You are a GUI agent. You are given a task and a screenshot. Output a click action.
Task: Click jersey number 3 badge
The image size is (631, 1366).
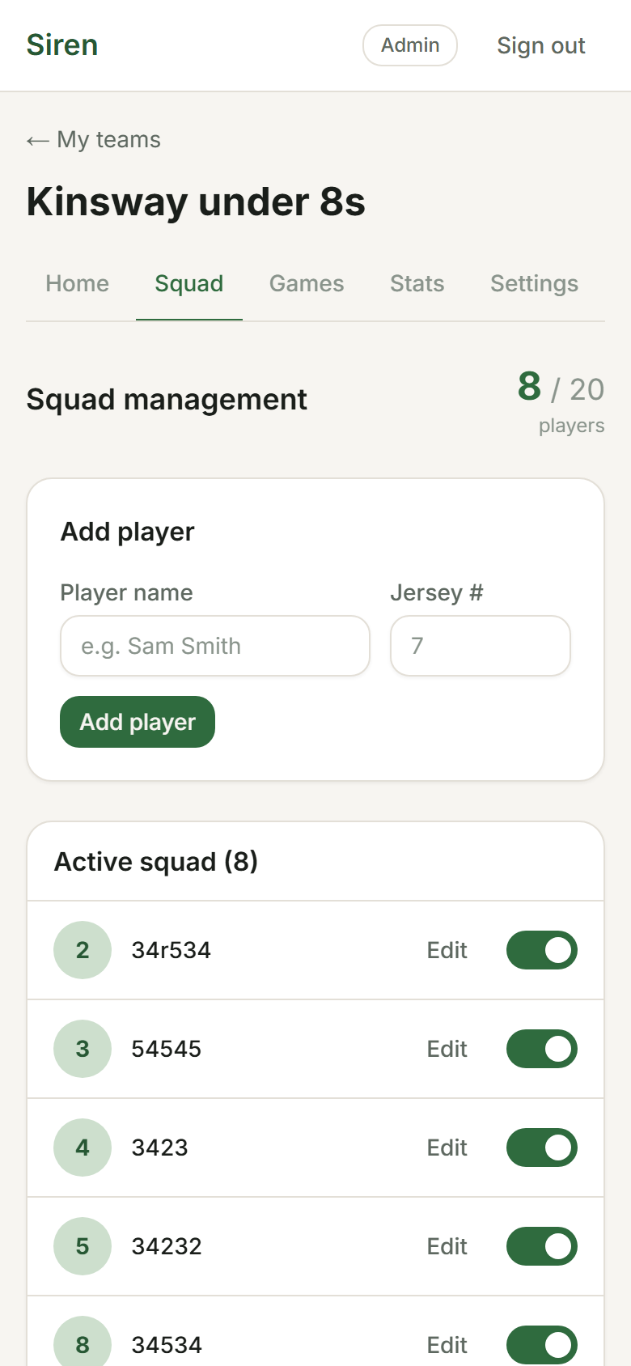coord(83,1049)
